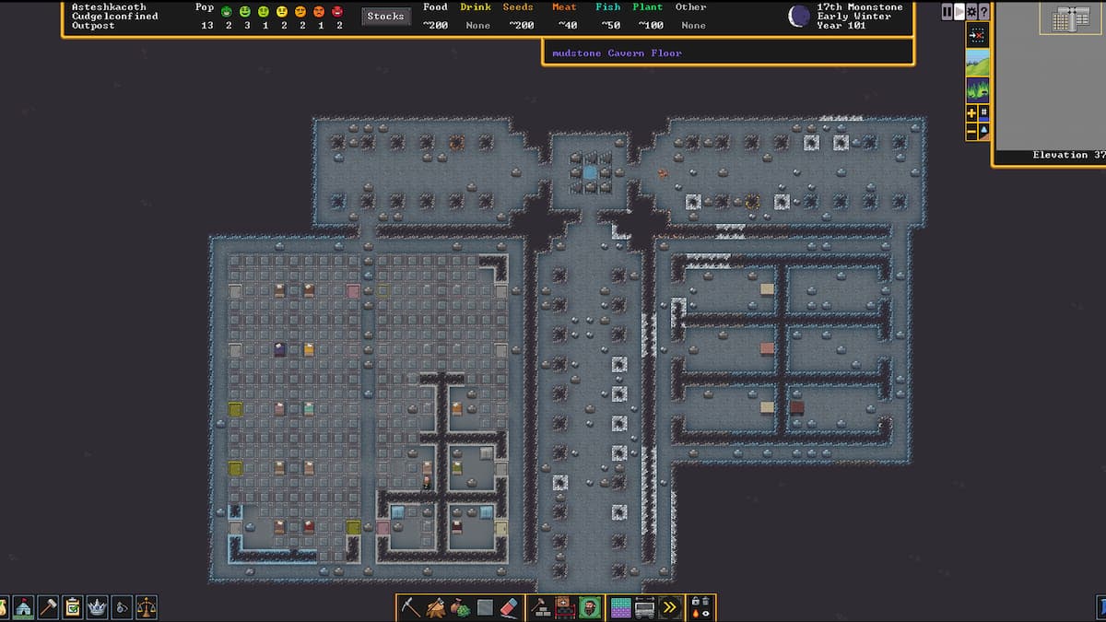Select the eraser to remove designations
This screenshot has width=1106, height=622.
coord(508,607)
